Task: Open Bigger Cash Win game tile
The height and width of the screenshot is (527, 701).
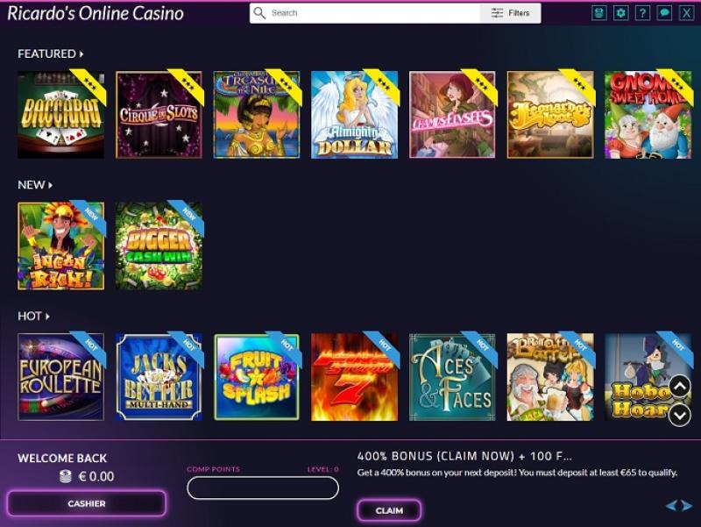Action: tap(159, 246)
